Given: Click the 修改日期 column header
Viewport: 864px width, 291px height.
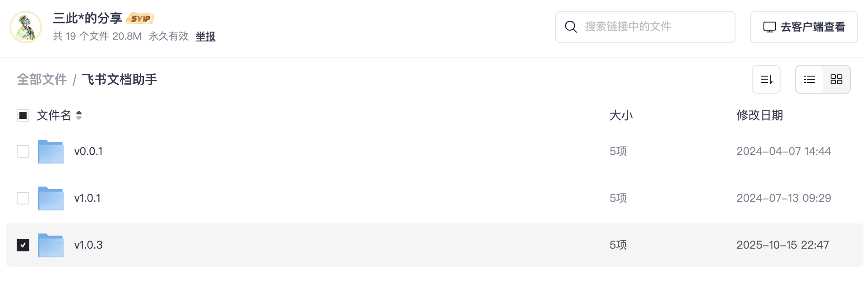Looking at the screenshot, I should [x=759, y=115].
